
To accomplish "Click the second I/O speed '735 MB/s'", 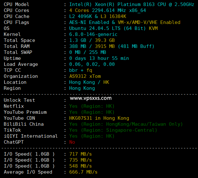I will pyautogui.click(x=81, y=160).
